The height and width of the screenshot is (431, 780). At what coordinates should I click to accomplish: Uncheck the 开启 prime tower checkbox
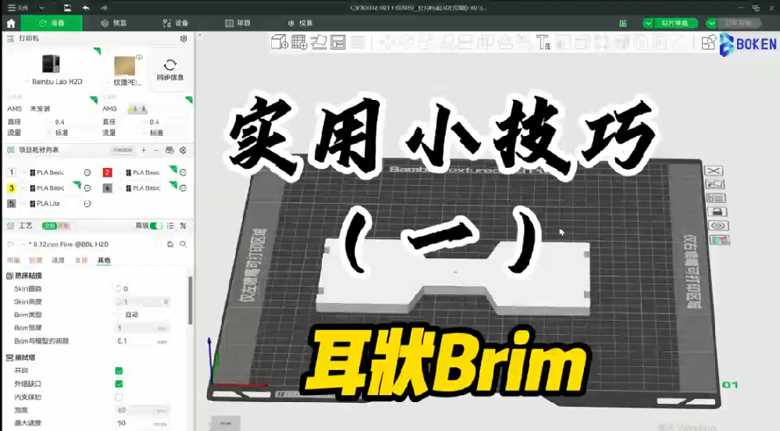point(119,371)
